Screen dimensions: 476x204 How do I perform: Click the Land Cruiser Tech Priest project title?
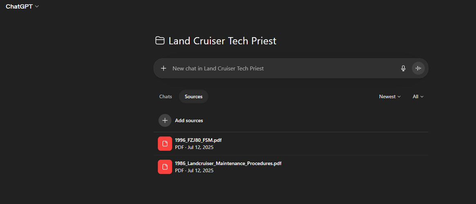pyautogui.click(x=222, y=41)
